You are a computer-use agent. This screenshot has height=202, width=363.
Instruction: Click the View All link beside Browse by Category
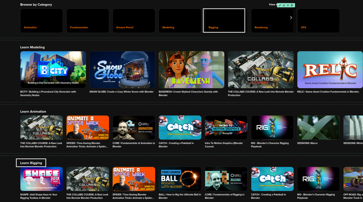(273, 5)
